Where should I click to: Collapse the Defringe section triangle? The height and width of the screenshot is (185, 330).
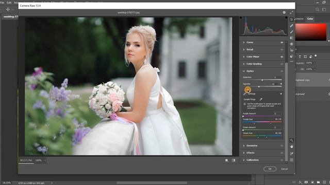[280, 94]
